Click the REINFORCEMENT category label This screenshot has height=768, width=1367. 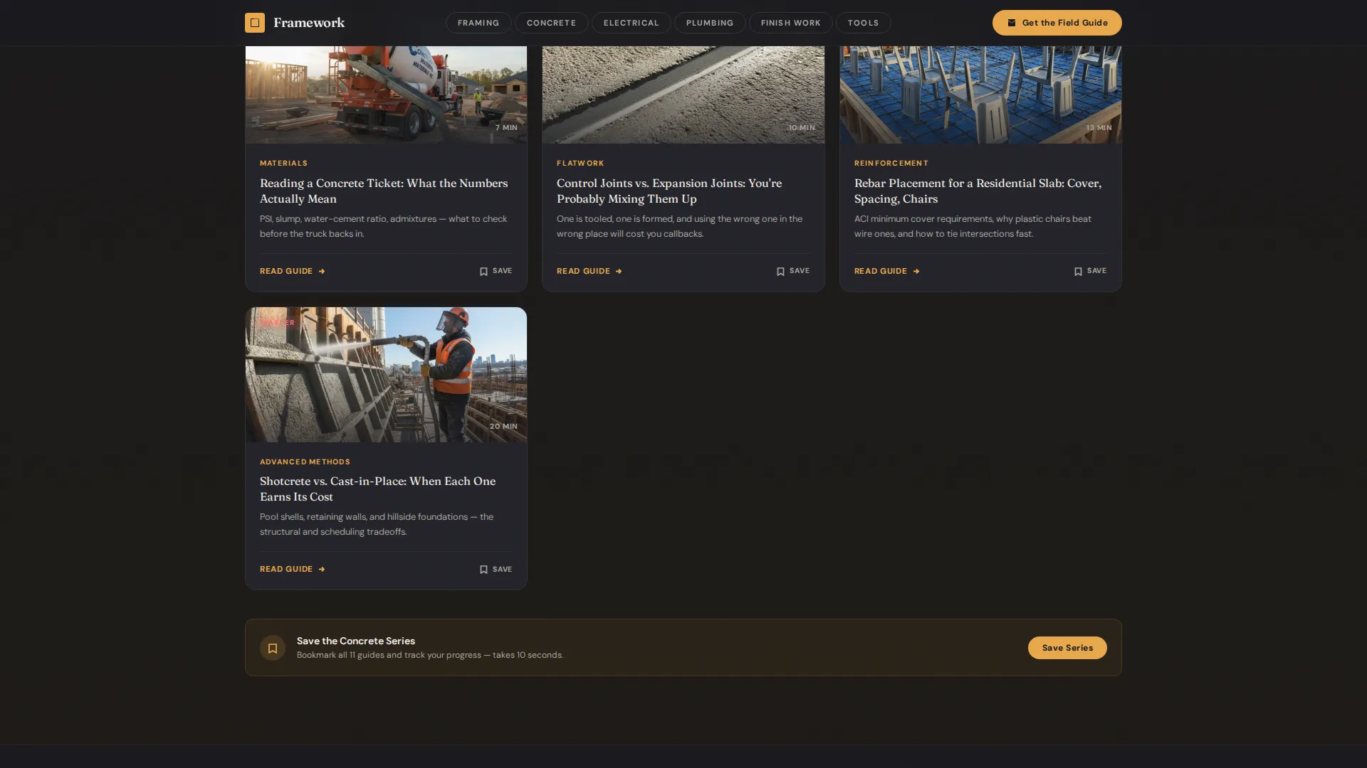click(x=891, y=163)
